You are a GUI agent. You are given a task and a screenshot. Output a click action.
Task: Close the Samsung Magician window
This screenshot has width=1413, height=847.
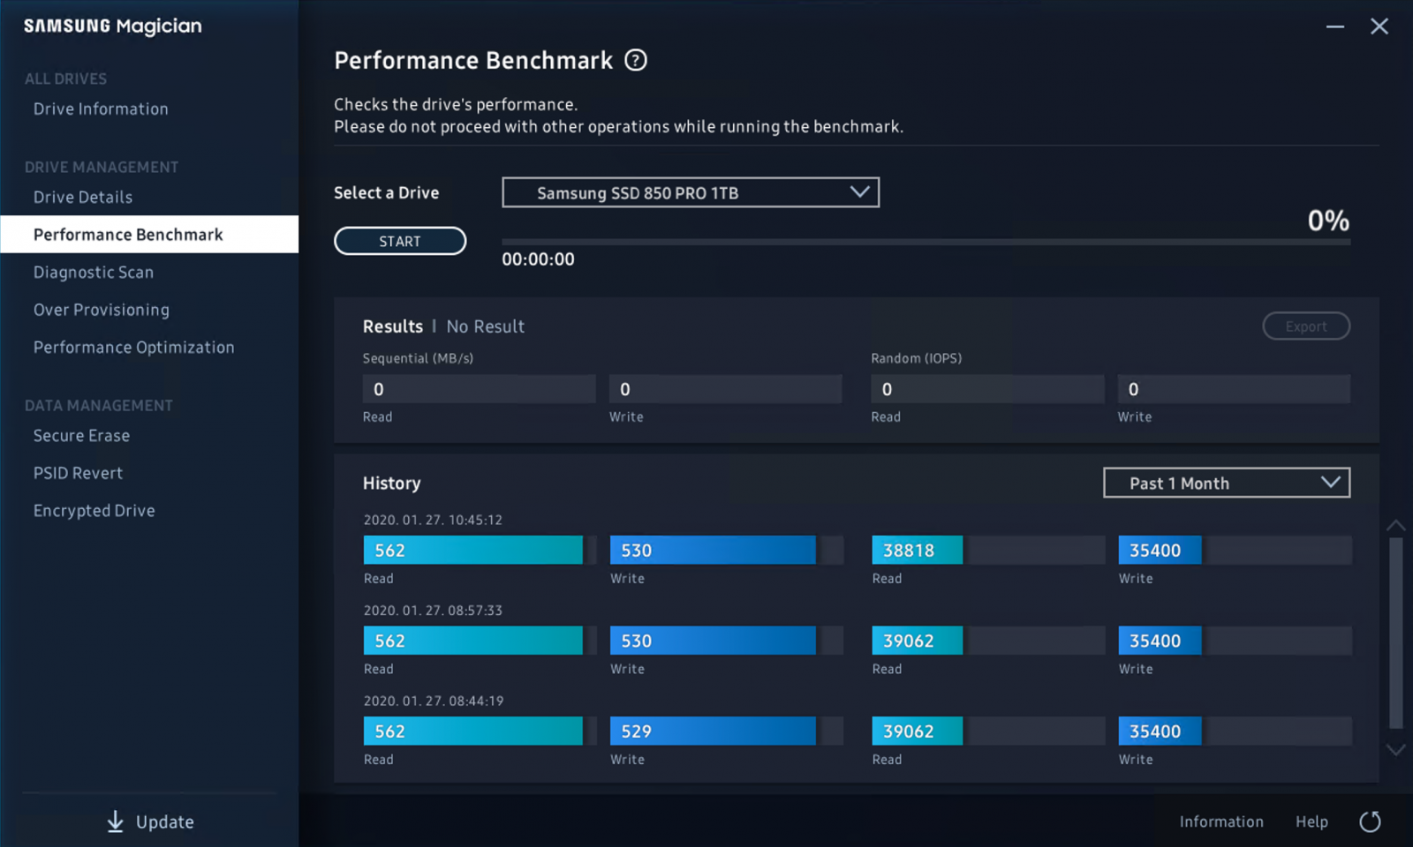pos(1379,26)
